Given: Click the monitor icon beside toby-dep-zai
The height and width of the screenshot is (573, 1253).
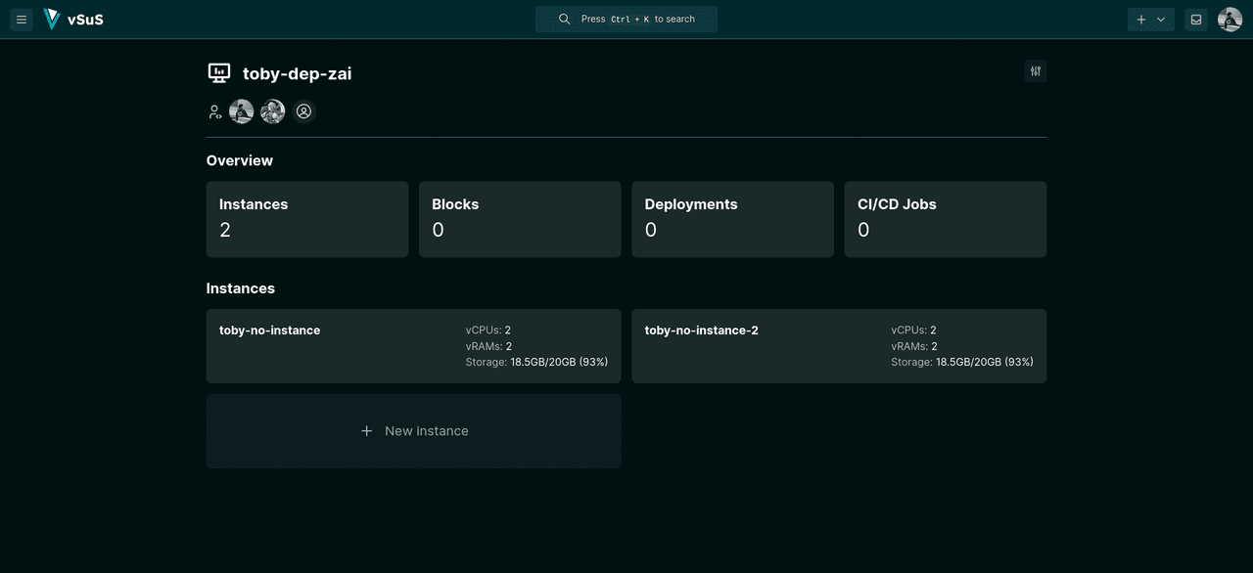Looking at the screenshot, I should click(x=219, y=73).
